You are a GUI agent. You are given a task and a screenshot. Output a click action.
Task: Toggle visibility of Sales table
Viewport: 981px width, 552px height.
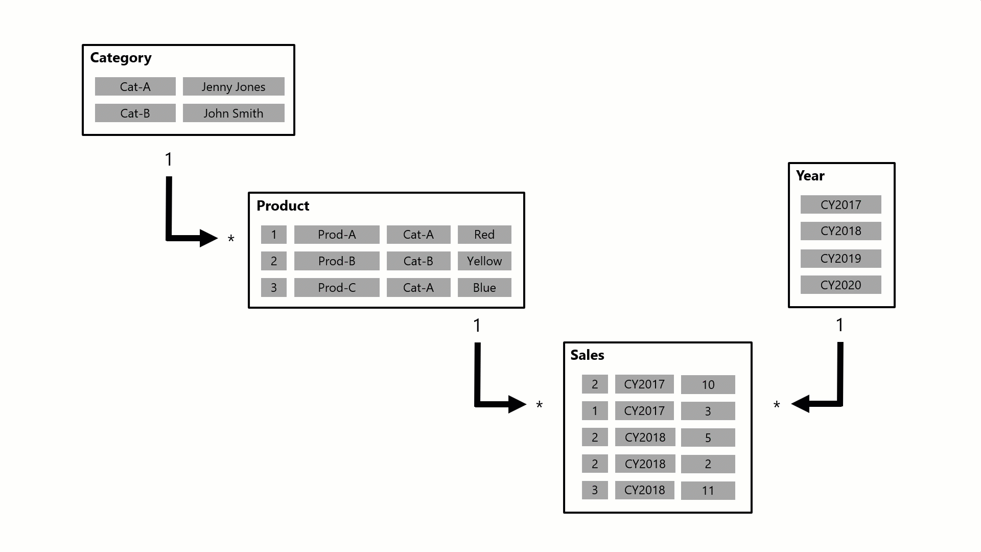point(585,355)
